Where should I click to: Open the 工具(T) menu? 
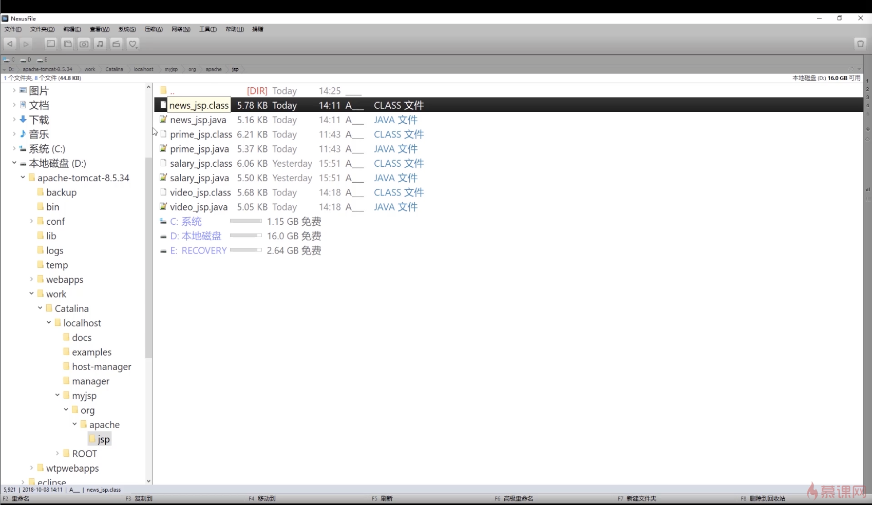[208, 29]
